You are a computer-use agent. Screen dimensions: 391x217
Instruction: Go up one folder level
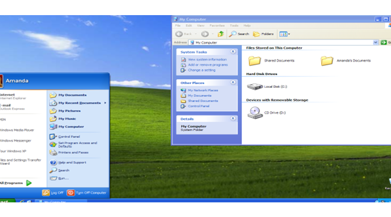[221, 34]
